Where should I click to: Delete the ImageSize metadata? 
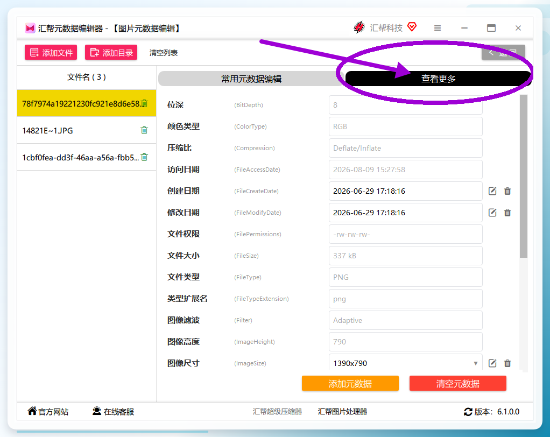[x=507, y=363]
